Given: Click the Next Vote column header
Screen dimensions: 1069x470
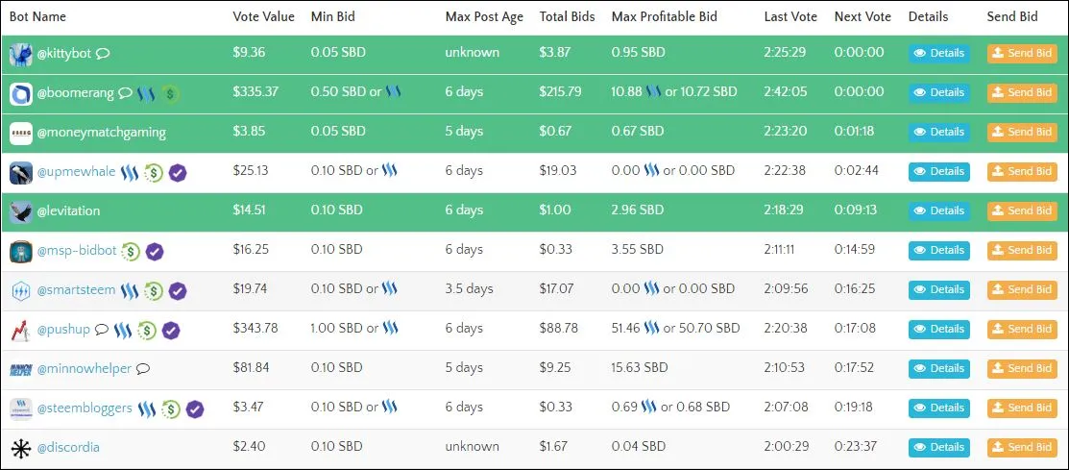Looking at the screenshot, I should pos(862,16).
